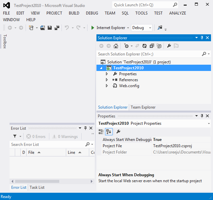Pin the Properties panel

[202, 116]
